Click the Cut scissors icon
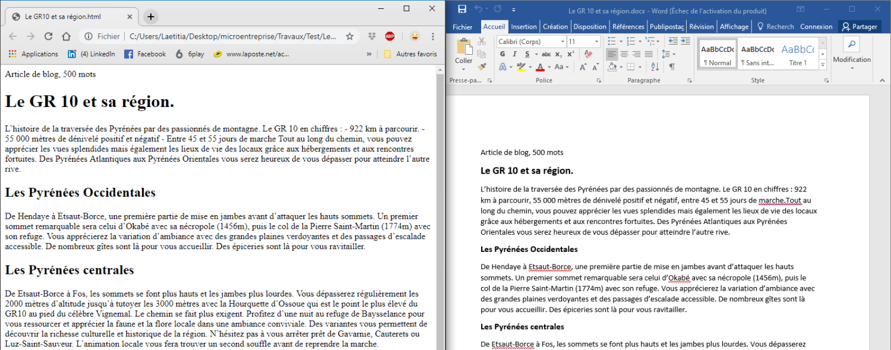The image size is (891, 350). coord(482,41)
